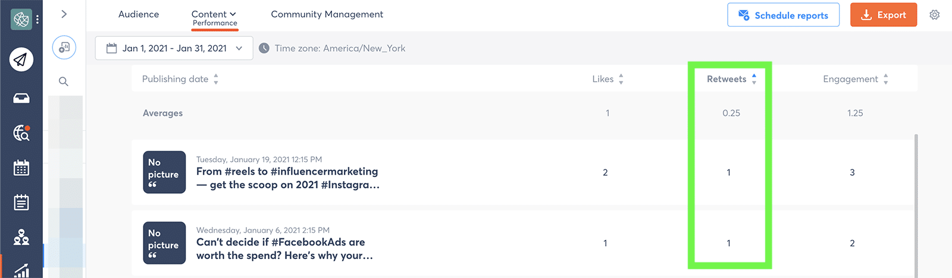Expand the Content Performance dropdown menu
This screenshot has width=952, height=278.
[x=214, y=14]
